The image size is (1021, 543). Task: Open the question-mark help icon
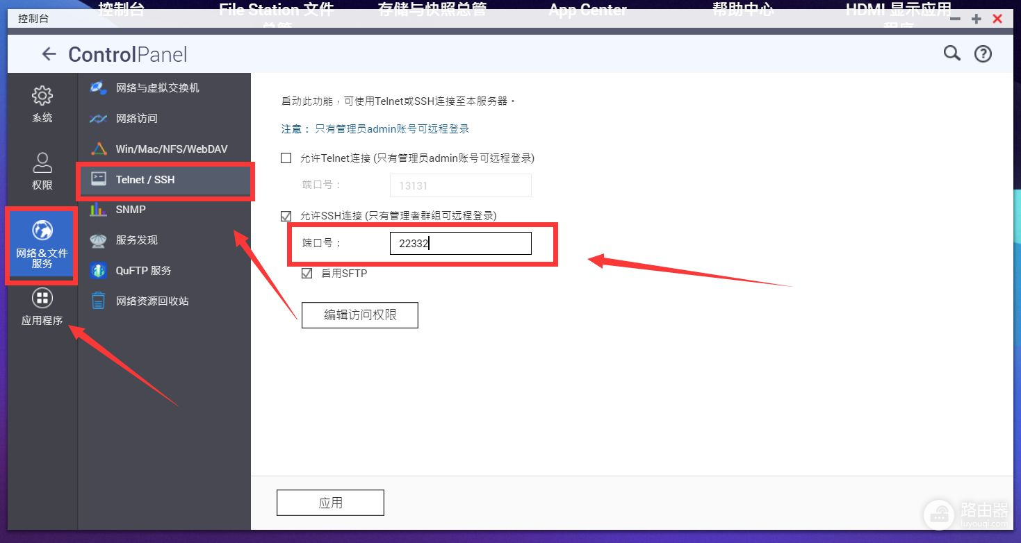pyautogui.click(x=983, y=53)
